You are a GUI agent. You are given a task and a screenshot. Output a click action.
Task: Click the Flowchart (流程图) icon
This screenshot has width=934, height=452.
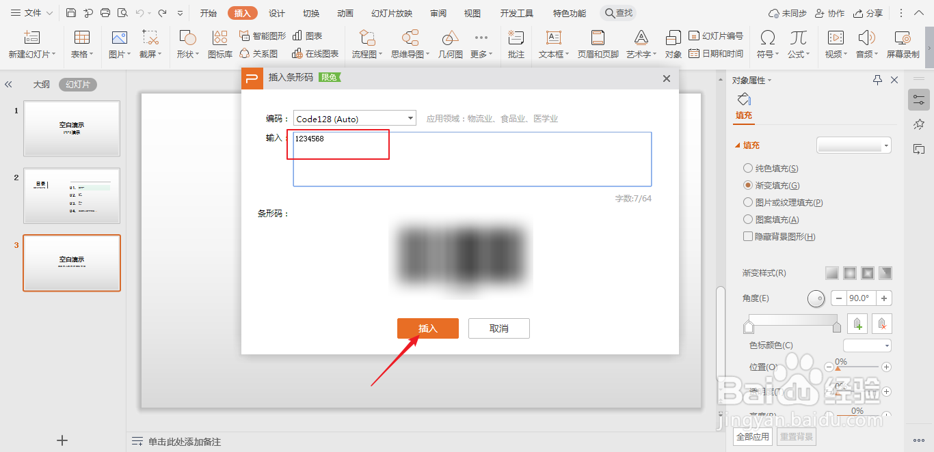point(367,38)
